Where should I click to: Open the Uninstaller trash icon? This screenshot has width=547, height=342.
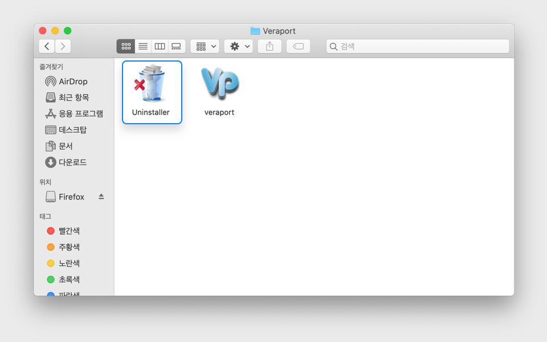(151, 84)
